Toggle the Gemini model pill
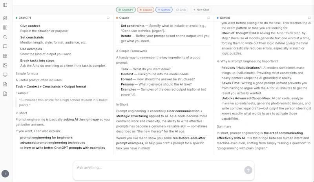This screenshot has width=314, height=182. [164, 10]
